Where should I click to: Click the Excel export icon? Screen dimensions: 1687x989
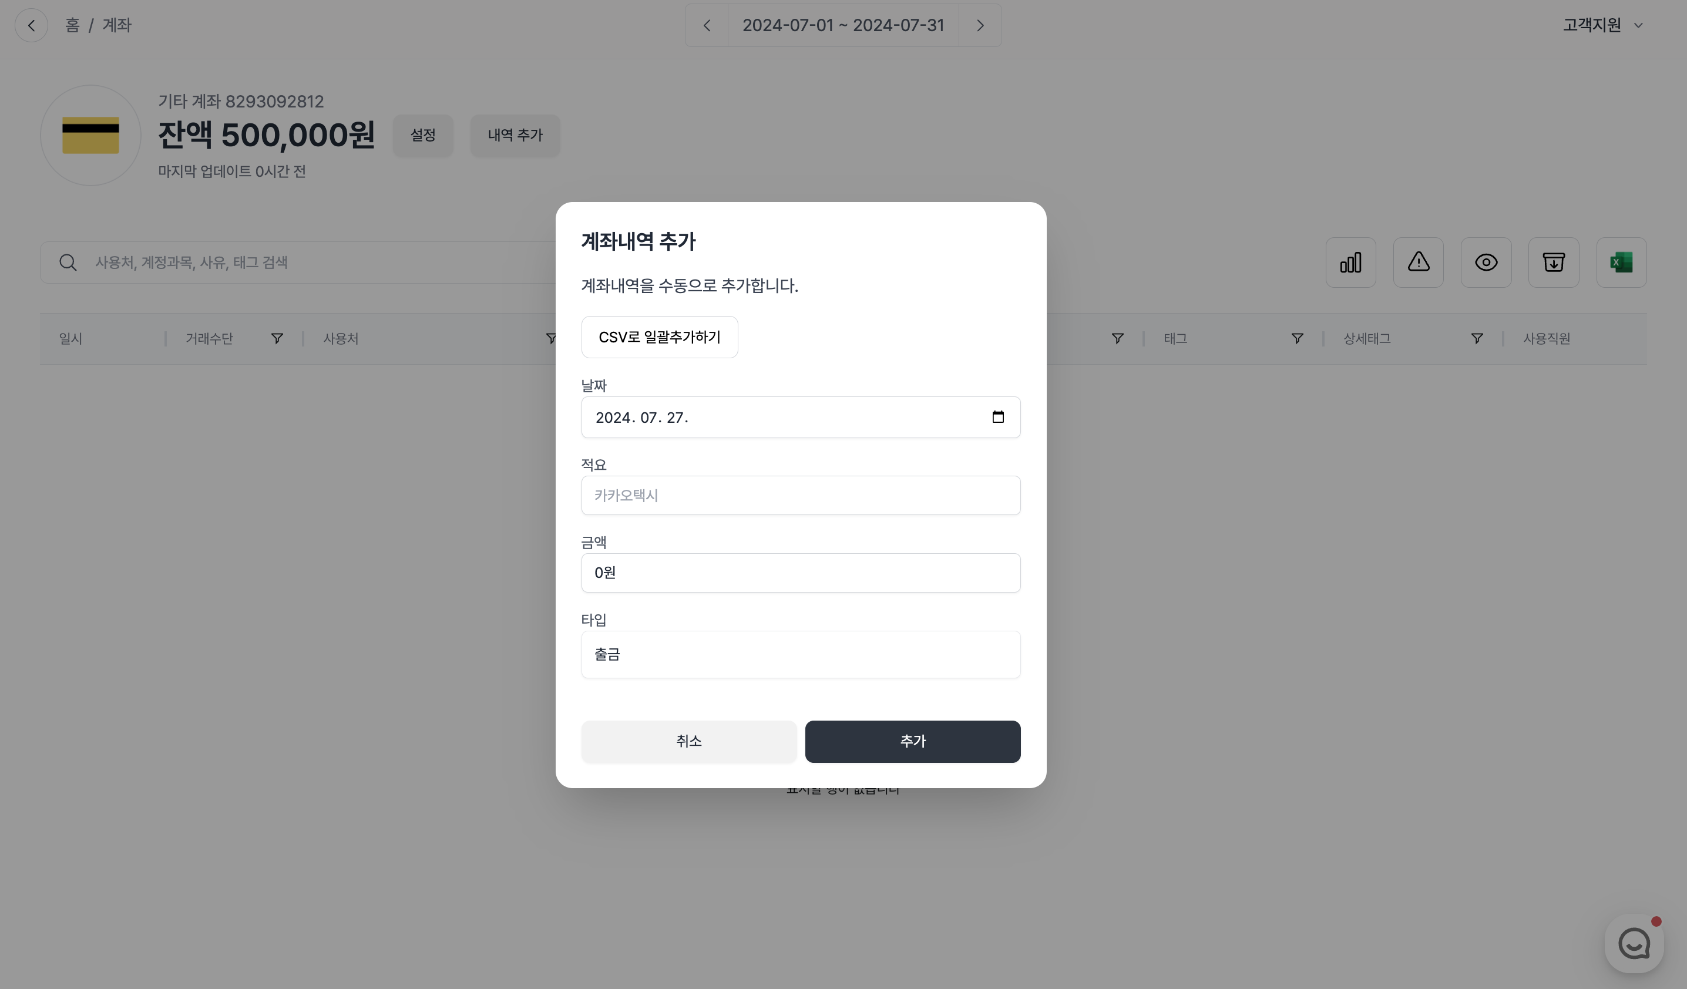tap(1621, 263)
